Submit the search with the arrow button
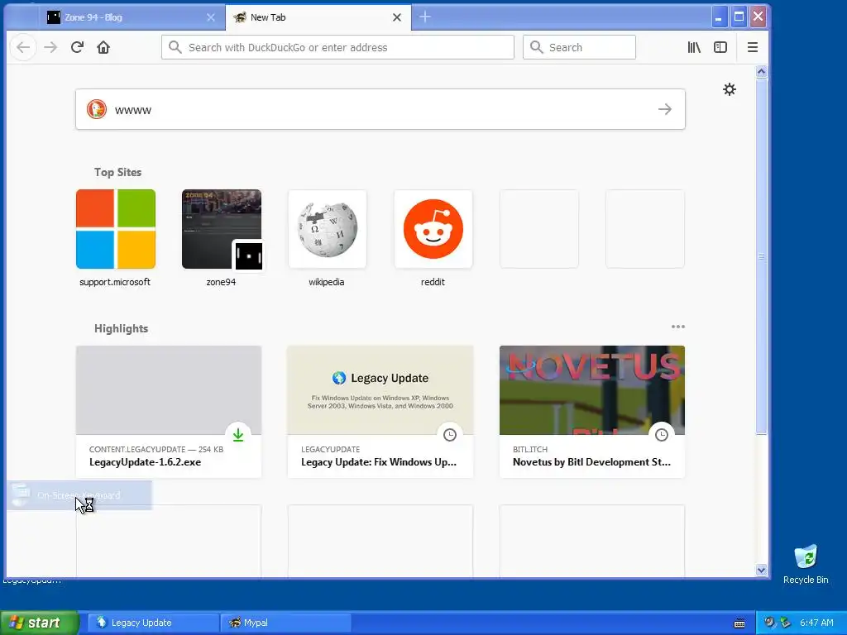The width and height of the screenshot is (847, 635). [x=665, y=110]
